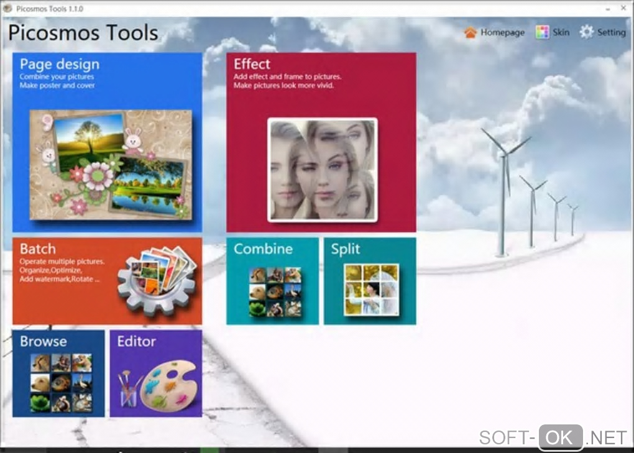Launch the Batch tool tile
This screenshot has width=634, height=453.
(107, 281)
